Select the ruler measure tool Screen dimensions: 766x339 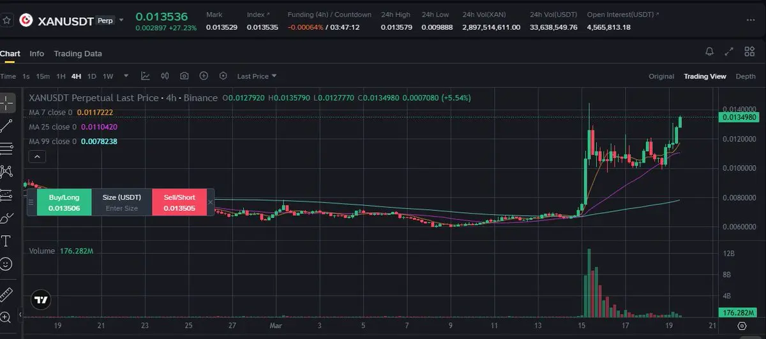(x=6, y=294)
